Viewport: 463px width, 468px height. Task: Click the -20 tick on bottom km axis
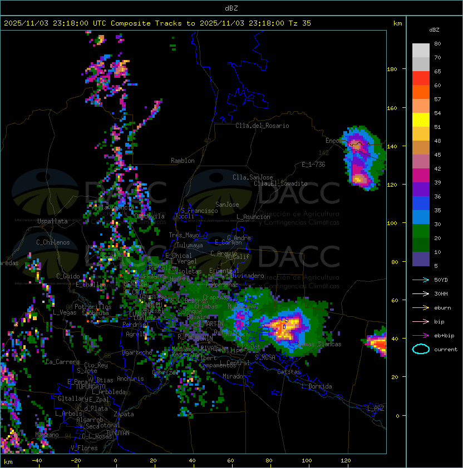(76, 461)
